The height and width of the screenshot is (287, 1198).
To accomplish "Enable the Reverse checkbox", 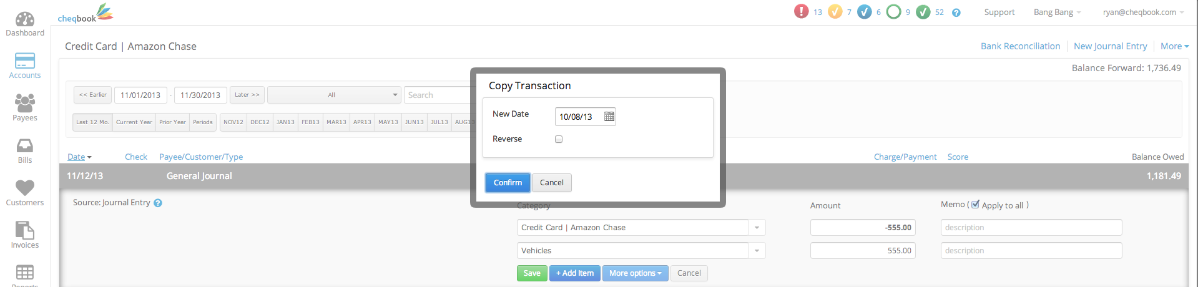I will coord(559,139).
